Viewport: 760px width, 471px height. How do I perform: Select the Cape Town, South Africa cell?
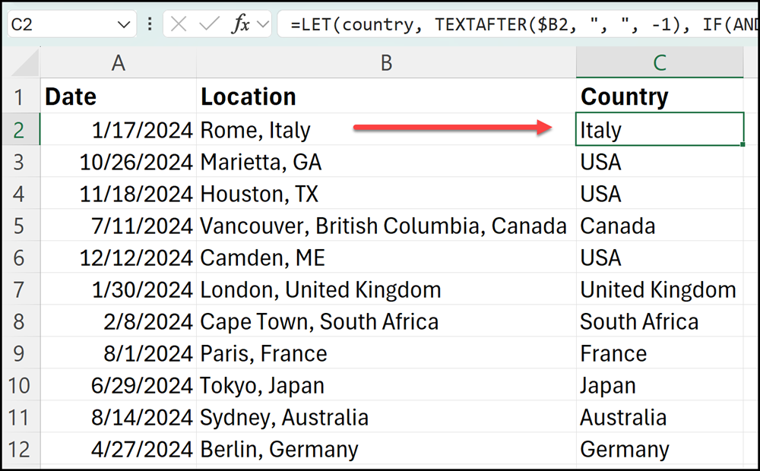386,322
